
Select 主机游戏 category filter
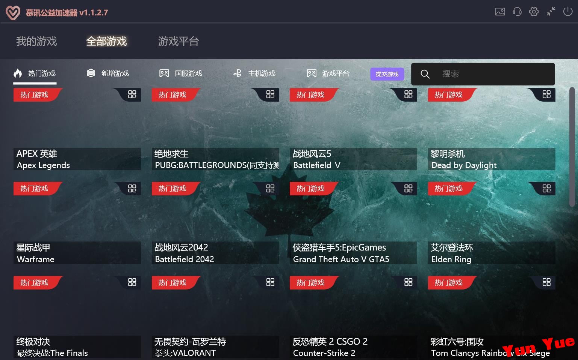pos(254,73)
